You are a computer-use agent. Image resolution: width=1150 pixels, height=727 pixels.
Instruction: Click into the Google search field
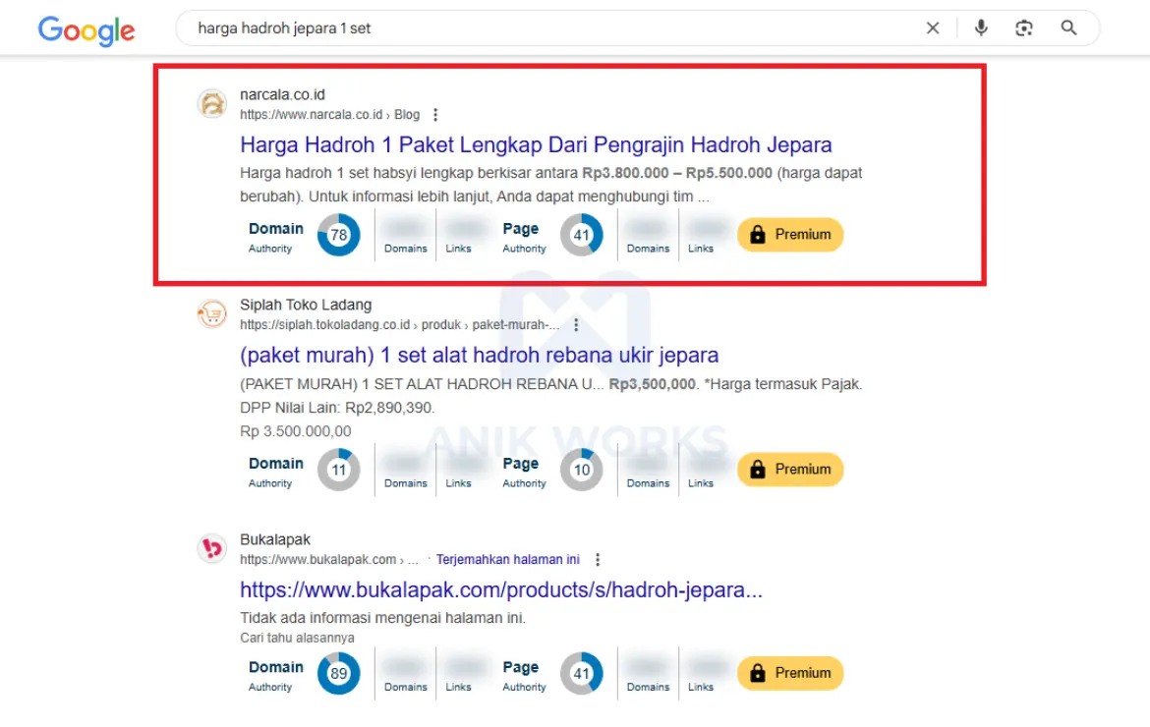(550, 28)
